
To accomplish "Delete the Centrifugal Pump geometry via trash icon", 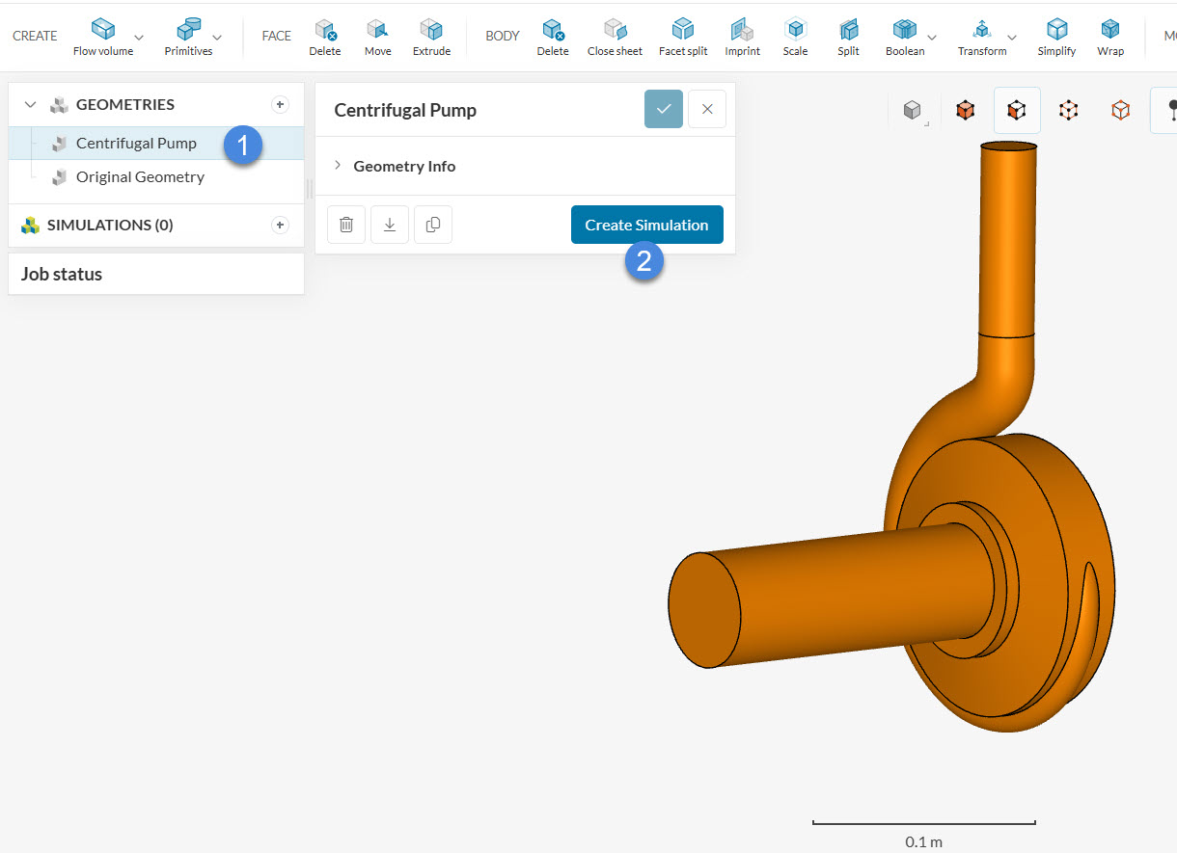I will pyautogui.click(x=346, y=224).
